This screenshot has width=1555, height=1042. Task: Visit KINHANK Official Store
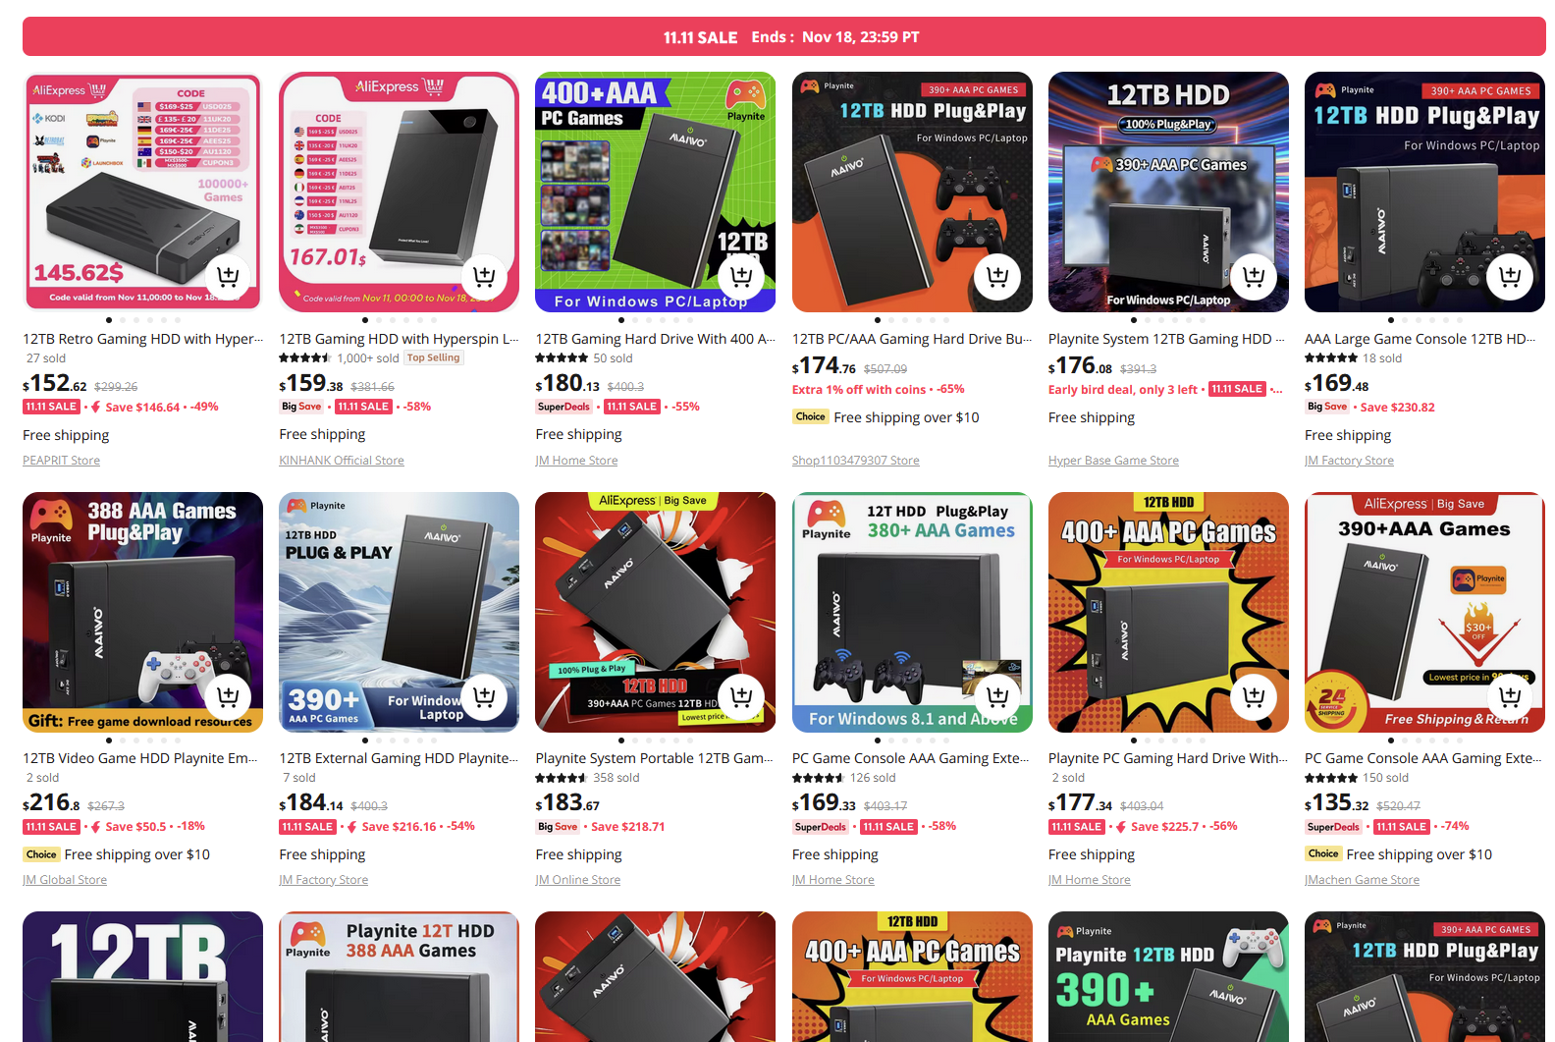click(342, 461)
